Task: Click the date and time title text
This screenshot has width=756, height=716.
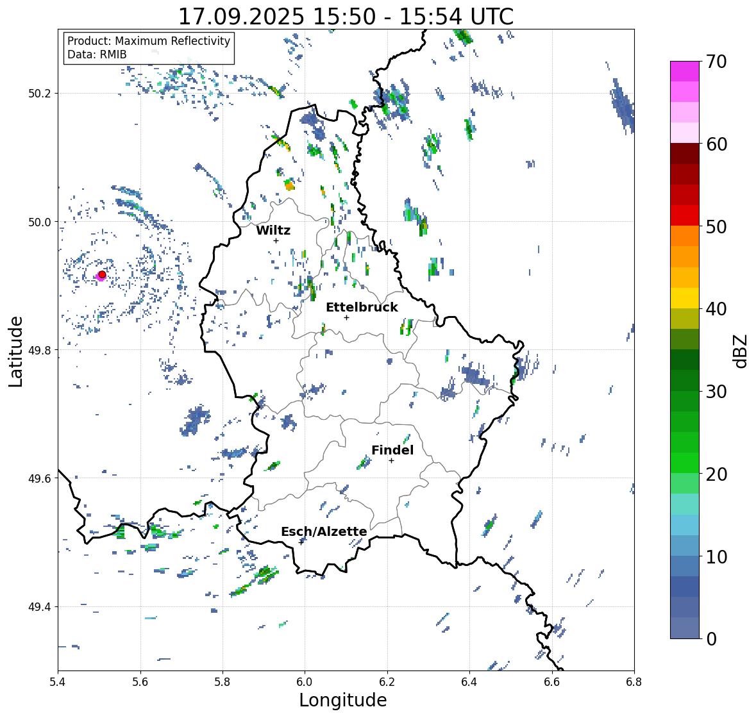Action: [346, 17]
